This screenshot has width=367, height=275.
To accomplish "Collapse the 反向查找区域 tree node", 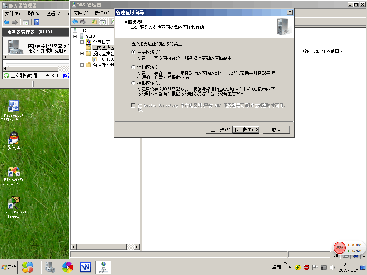I will 82,53.
